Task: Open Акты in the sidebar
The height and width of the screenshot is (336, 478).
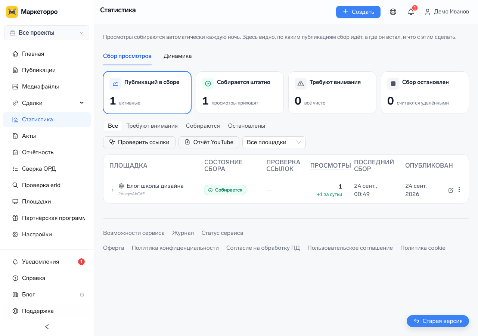Action: tap(47, 136)
